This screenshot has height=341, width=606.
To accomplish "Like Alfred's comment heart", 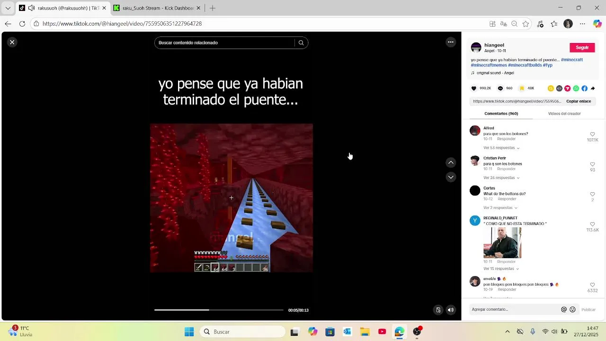I will [x=592, y=135].
